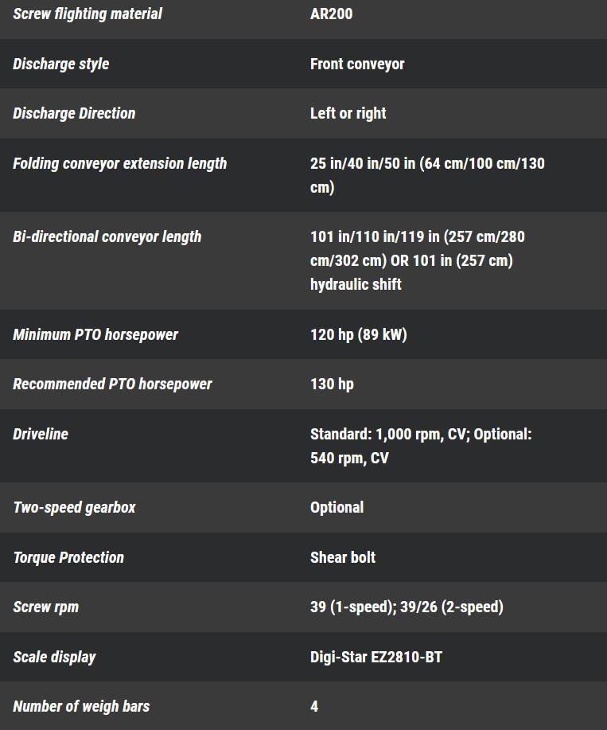Click the 130 hp value

click(332, 384)
